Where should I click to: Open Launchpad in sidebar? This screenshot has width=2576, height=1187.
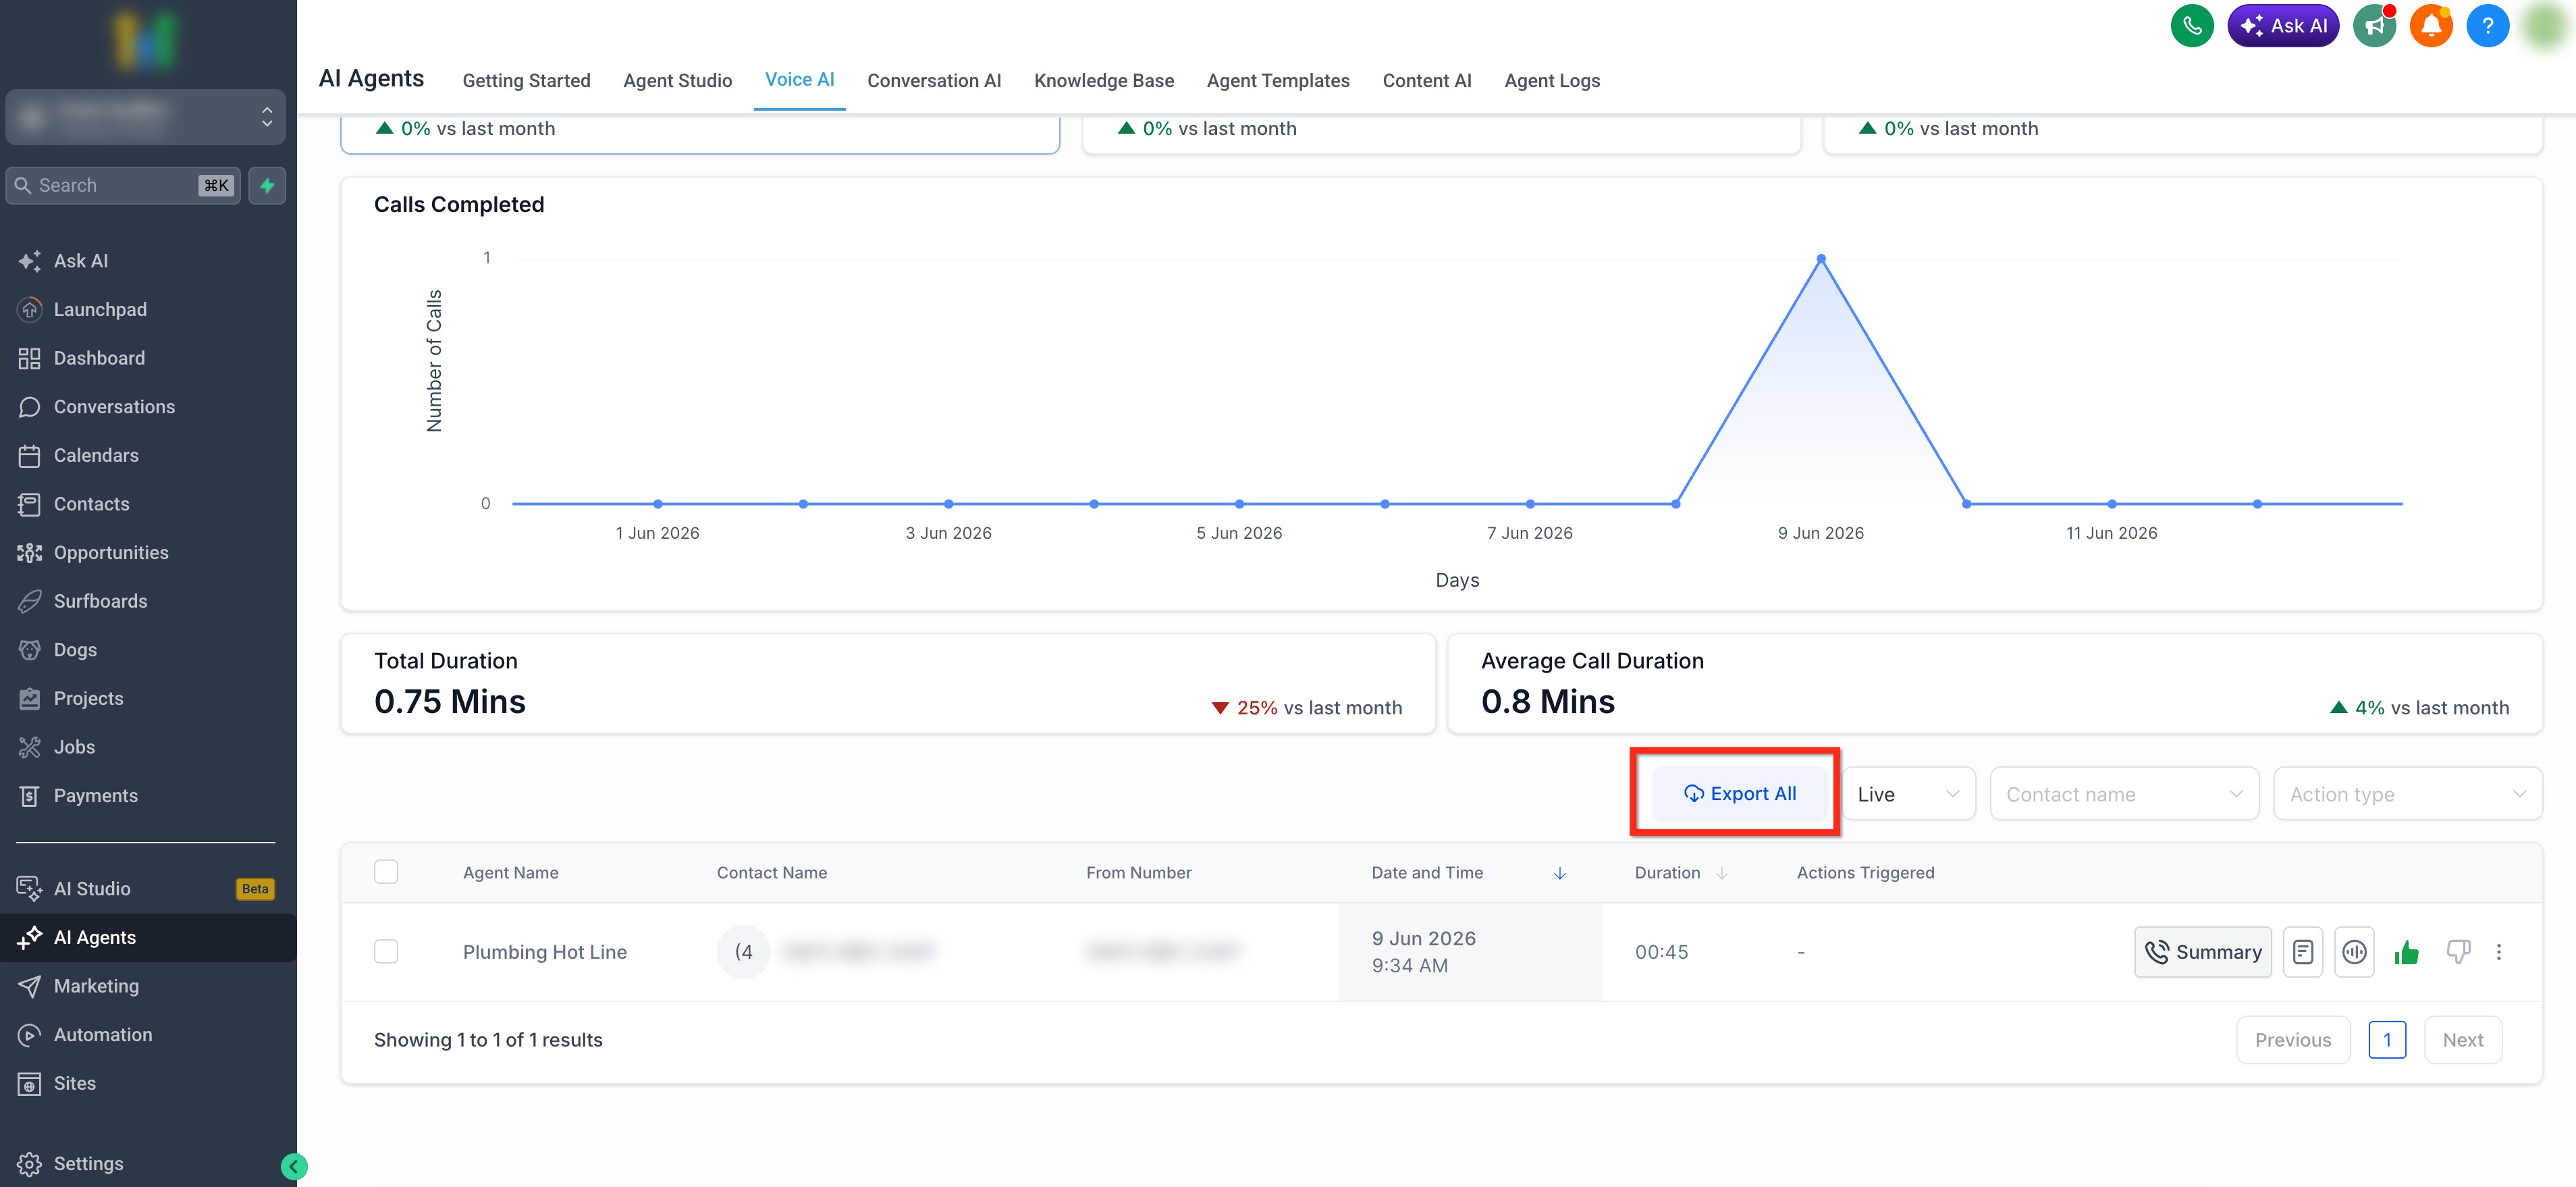[148, 310]
